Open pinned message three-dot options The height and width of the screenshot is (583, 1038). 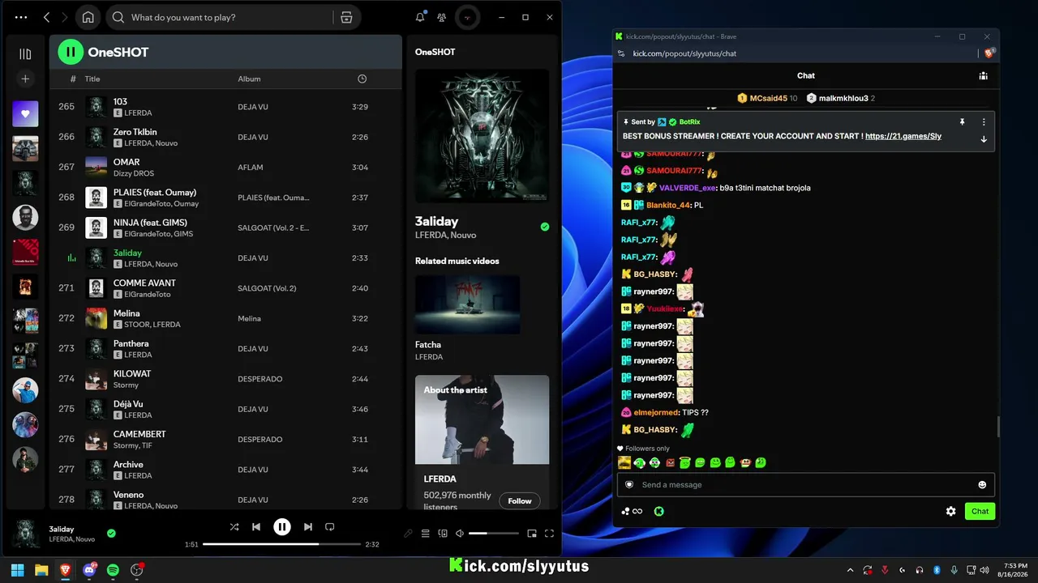pos(984,122)
